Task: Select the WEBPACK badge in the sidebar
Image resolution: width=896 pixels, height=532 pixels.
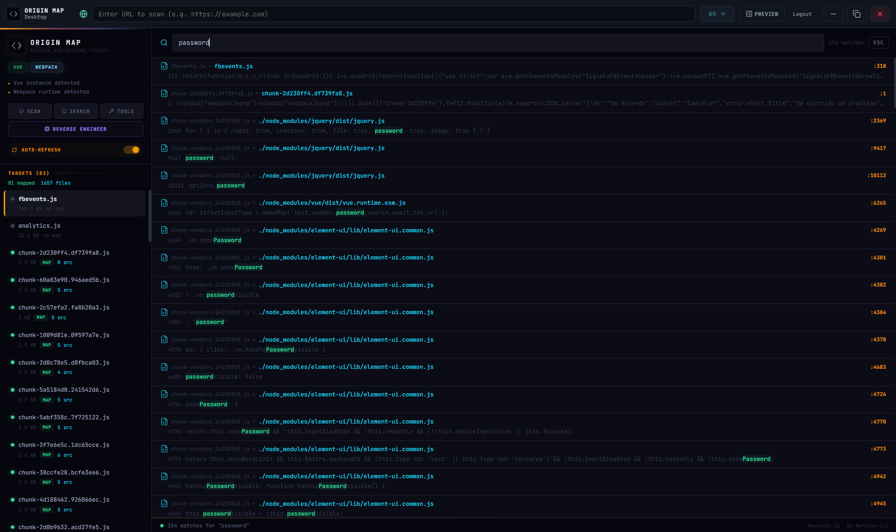Action: click(46, 67)
